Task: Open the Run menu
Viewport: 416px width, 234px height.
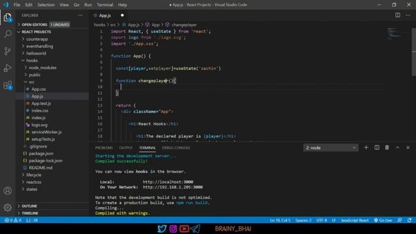Action: click(88, 5)
